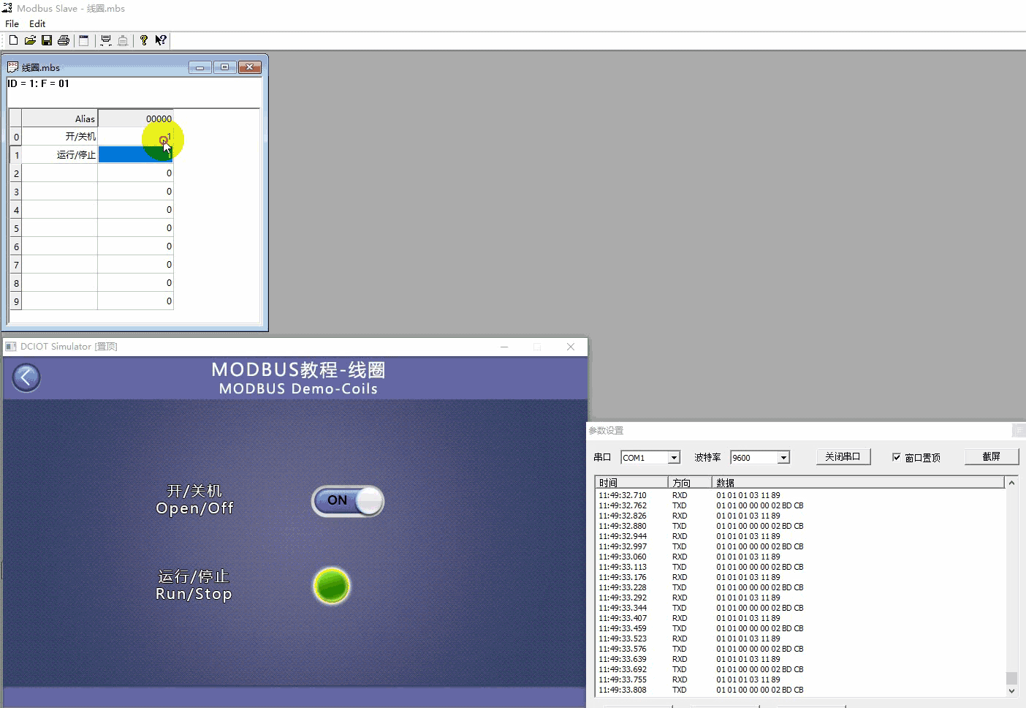Save with the floppy disk icon
The height and width of the screenshot is (708, 1026).
tap(47, 40)
